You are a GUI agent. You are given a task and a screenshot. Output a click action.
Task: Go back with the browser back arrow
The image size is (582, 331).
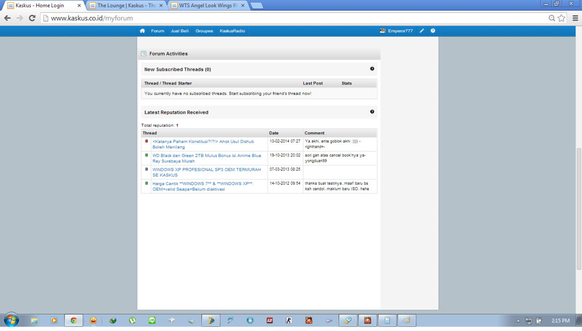pos(7,18)
